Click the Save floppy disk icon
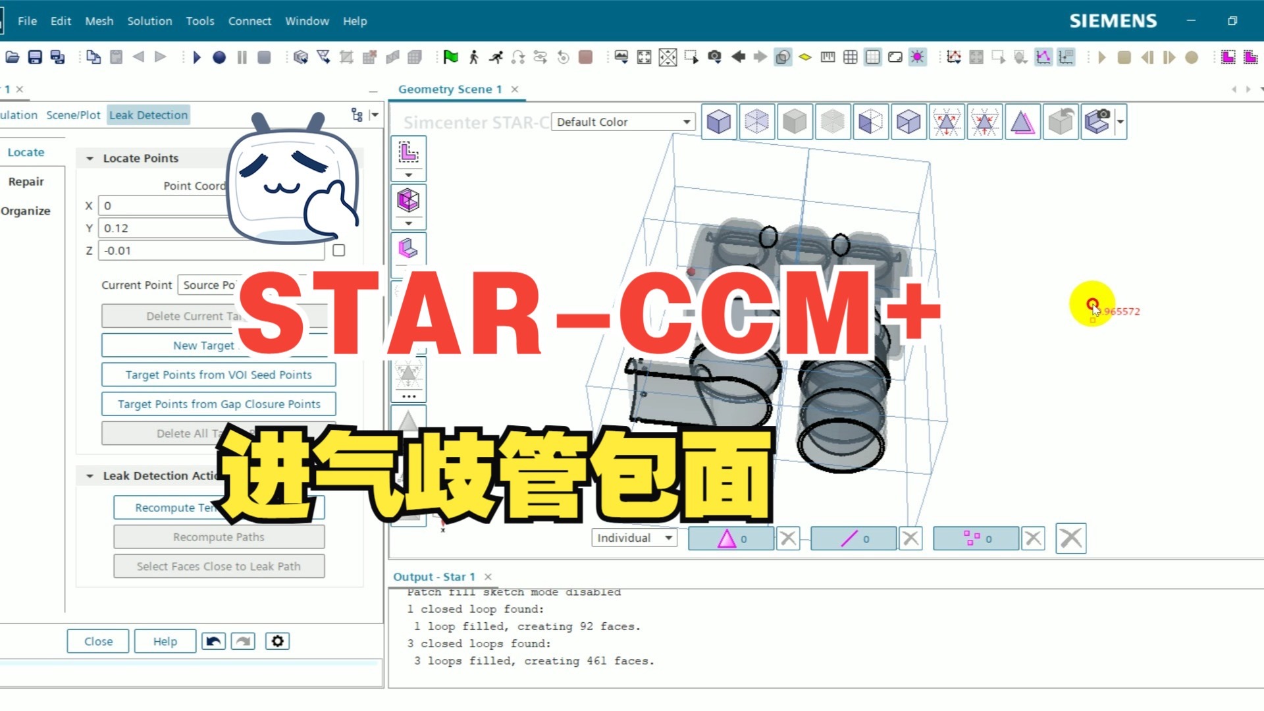 (35, 57)
